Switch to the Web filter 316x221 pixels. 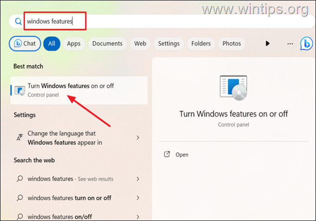pos(140,44)
